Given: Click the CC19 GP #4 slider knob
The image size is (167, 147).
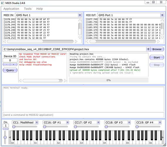Looking at the screenshot, I should click(137, 127).
